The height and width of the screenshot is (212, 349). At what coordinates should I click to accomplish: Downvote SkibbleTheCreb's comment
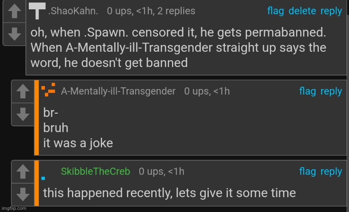(x=23, y=194)
